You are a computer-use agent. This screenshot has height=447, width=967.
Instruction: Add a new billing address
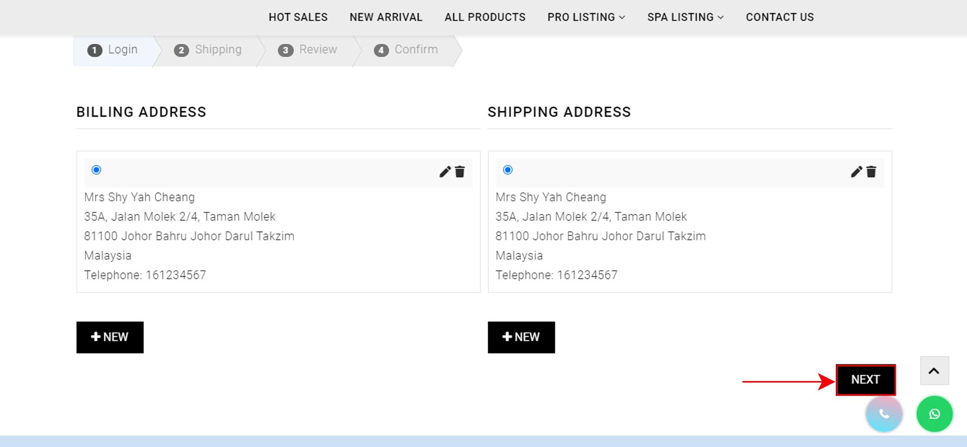click(x=110, y=337)
